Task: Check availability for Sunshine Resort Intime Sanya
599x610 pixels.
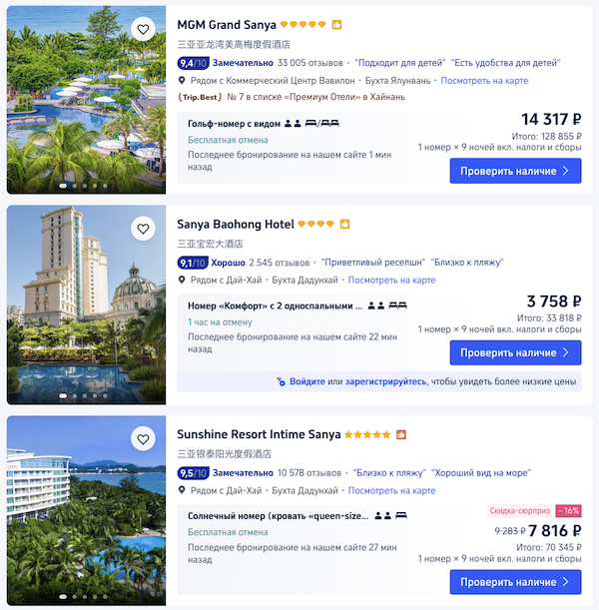Action: pos(515,582)
